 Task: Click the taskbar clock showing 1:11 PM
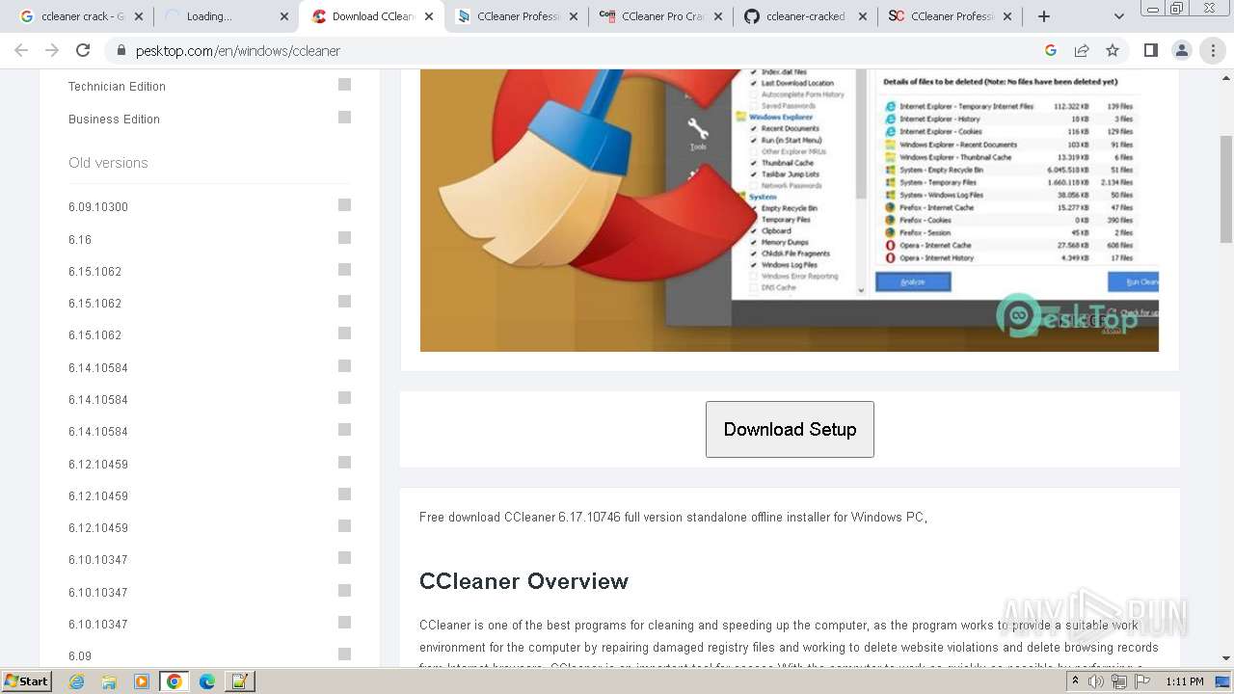[1184, 681]
